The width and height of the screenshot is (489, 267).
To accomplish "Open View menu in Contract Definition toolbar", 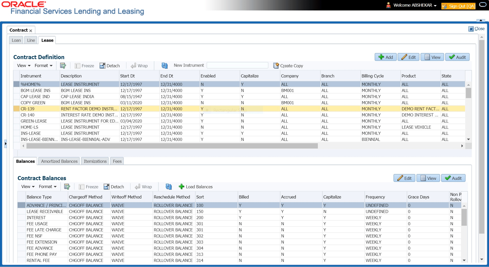I will 24,66.
